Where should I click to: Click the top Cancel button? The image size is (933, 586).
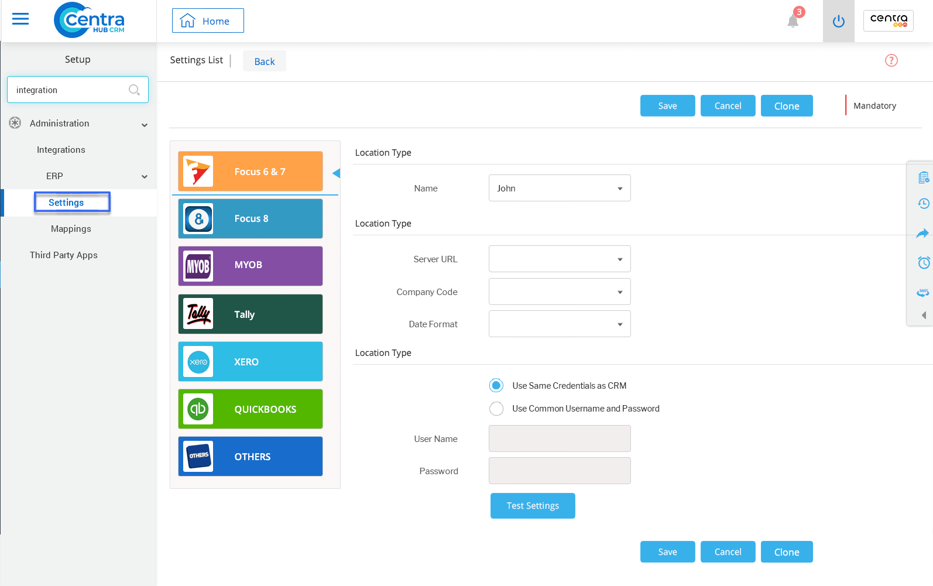coord(728,105)
